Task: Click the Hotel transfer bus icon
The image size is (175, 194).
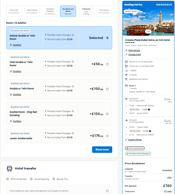Action: [10, 169]
